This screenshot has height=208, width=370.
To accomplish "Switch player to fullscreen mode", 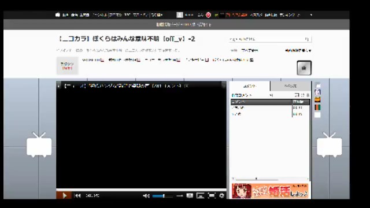I will [x=212, y=195].
